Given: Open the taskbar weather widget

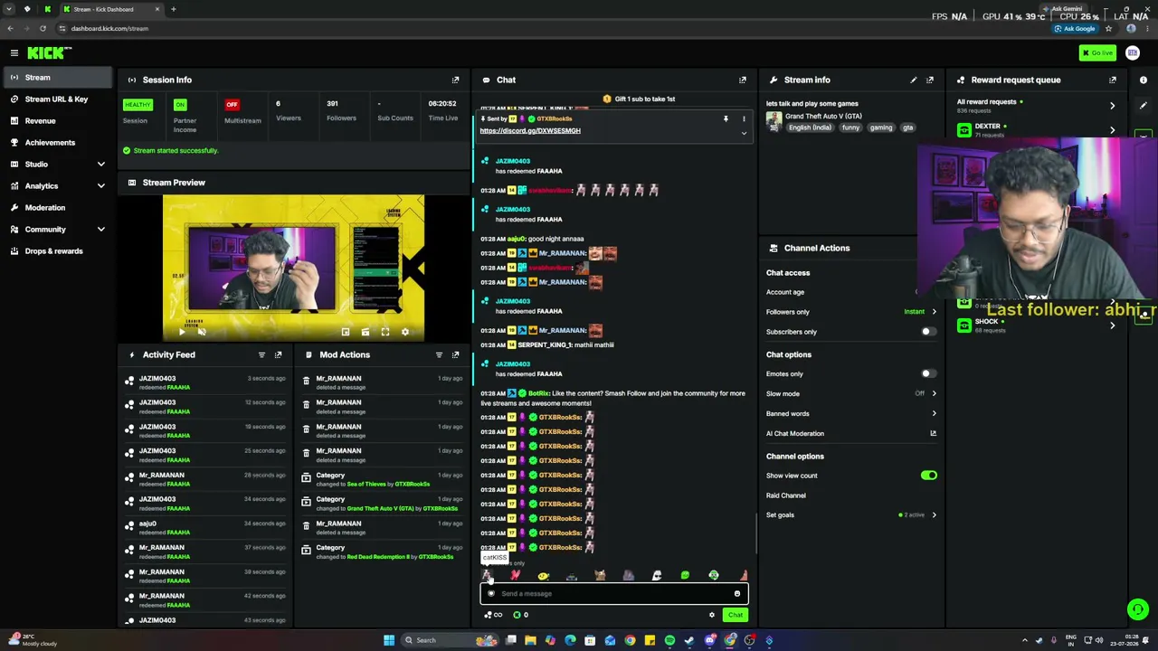Looking at the screenshot, I should 32,640.
